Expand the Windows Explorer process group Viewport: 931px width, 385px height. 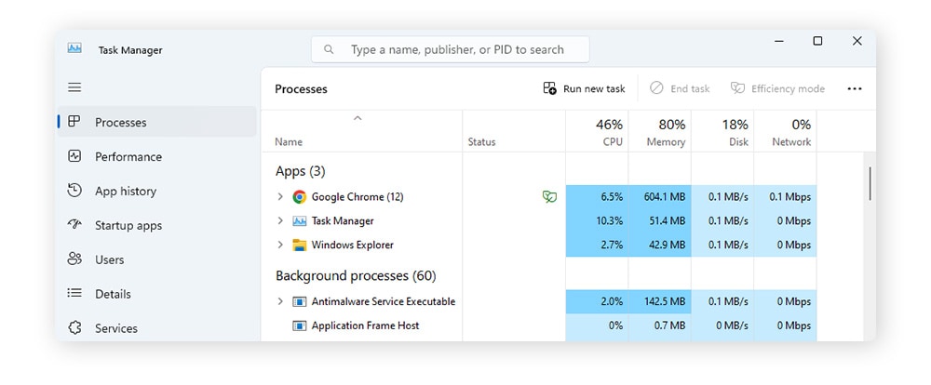point(280,245)
